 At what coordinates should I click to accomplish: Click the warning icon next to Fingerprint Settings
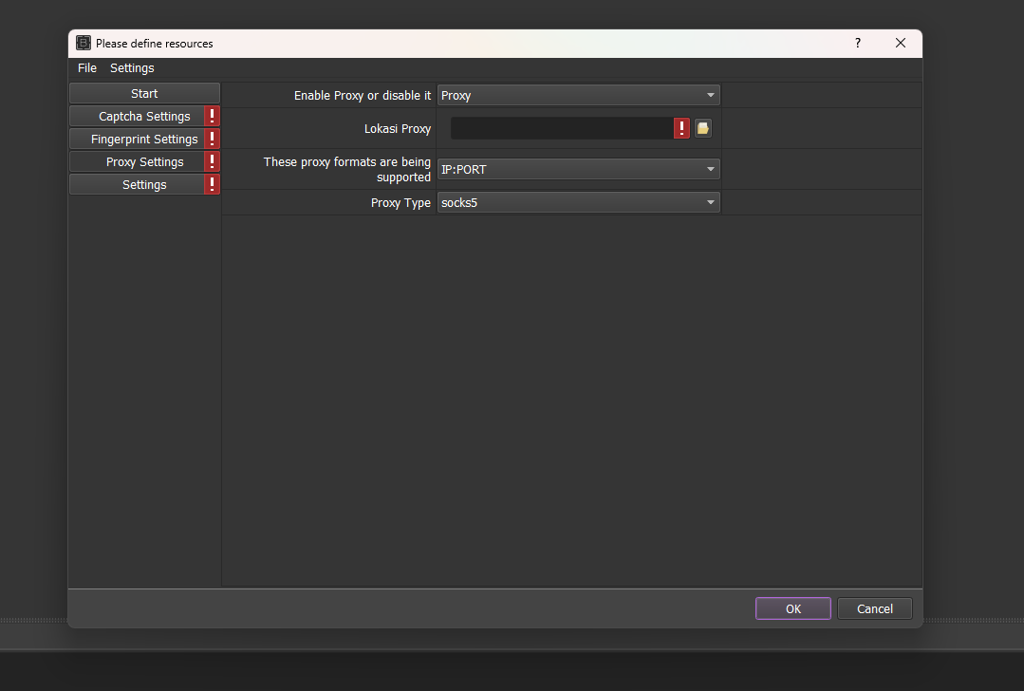click(212, 139)
